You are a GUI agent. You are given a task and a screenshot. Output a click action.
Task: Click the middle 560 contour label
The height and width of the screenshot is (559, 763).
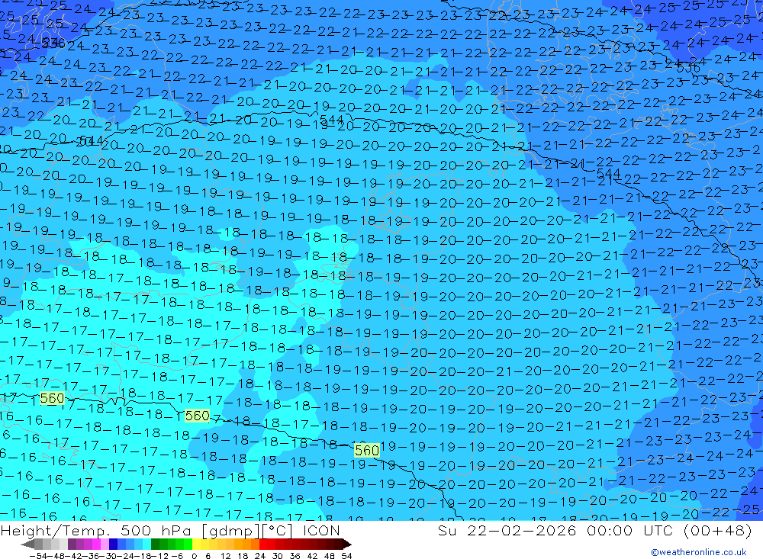[197, 416]
